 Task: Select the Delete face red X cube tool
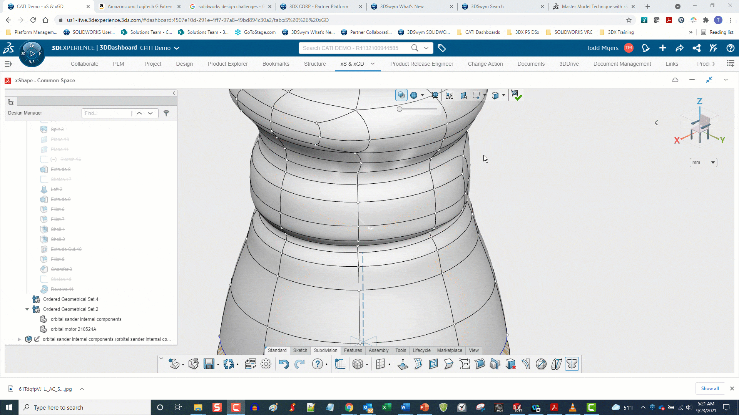tap(510, 364)
